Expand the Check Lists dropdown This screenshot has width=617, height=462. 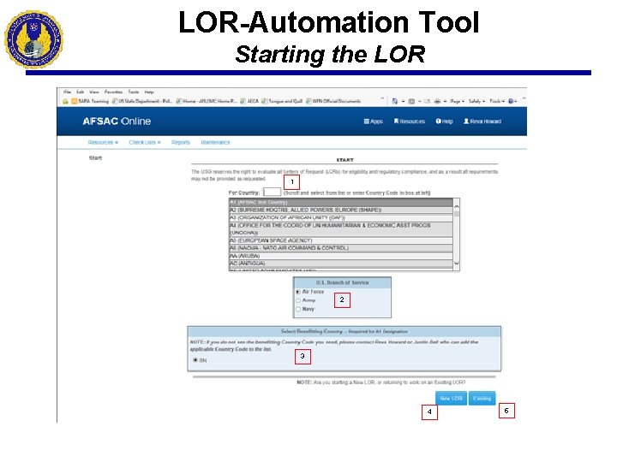[145, 142]
